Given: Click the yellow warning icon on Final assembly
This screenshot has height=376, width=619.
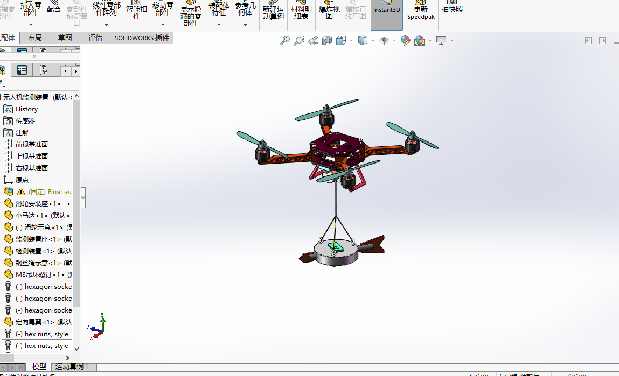Looking at the screenshot, I should 21,192.
